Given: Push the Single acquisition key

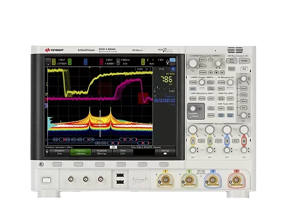Looking at the screenshot, I should [244, 61].
